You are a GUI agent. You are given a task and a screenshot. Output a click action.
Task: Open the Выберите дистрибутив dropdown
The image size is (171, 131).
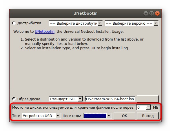(76, 23)
